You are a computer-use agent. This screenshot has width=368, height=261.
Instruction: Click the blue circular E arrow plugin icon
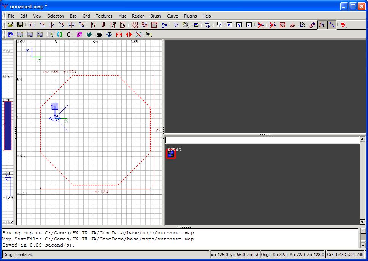(x=10, y=35)
